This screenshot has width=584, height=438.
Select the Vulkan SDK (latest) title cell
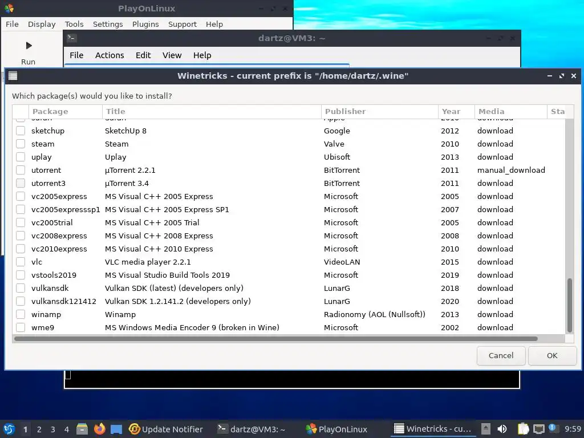174,288
